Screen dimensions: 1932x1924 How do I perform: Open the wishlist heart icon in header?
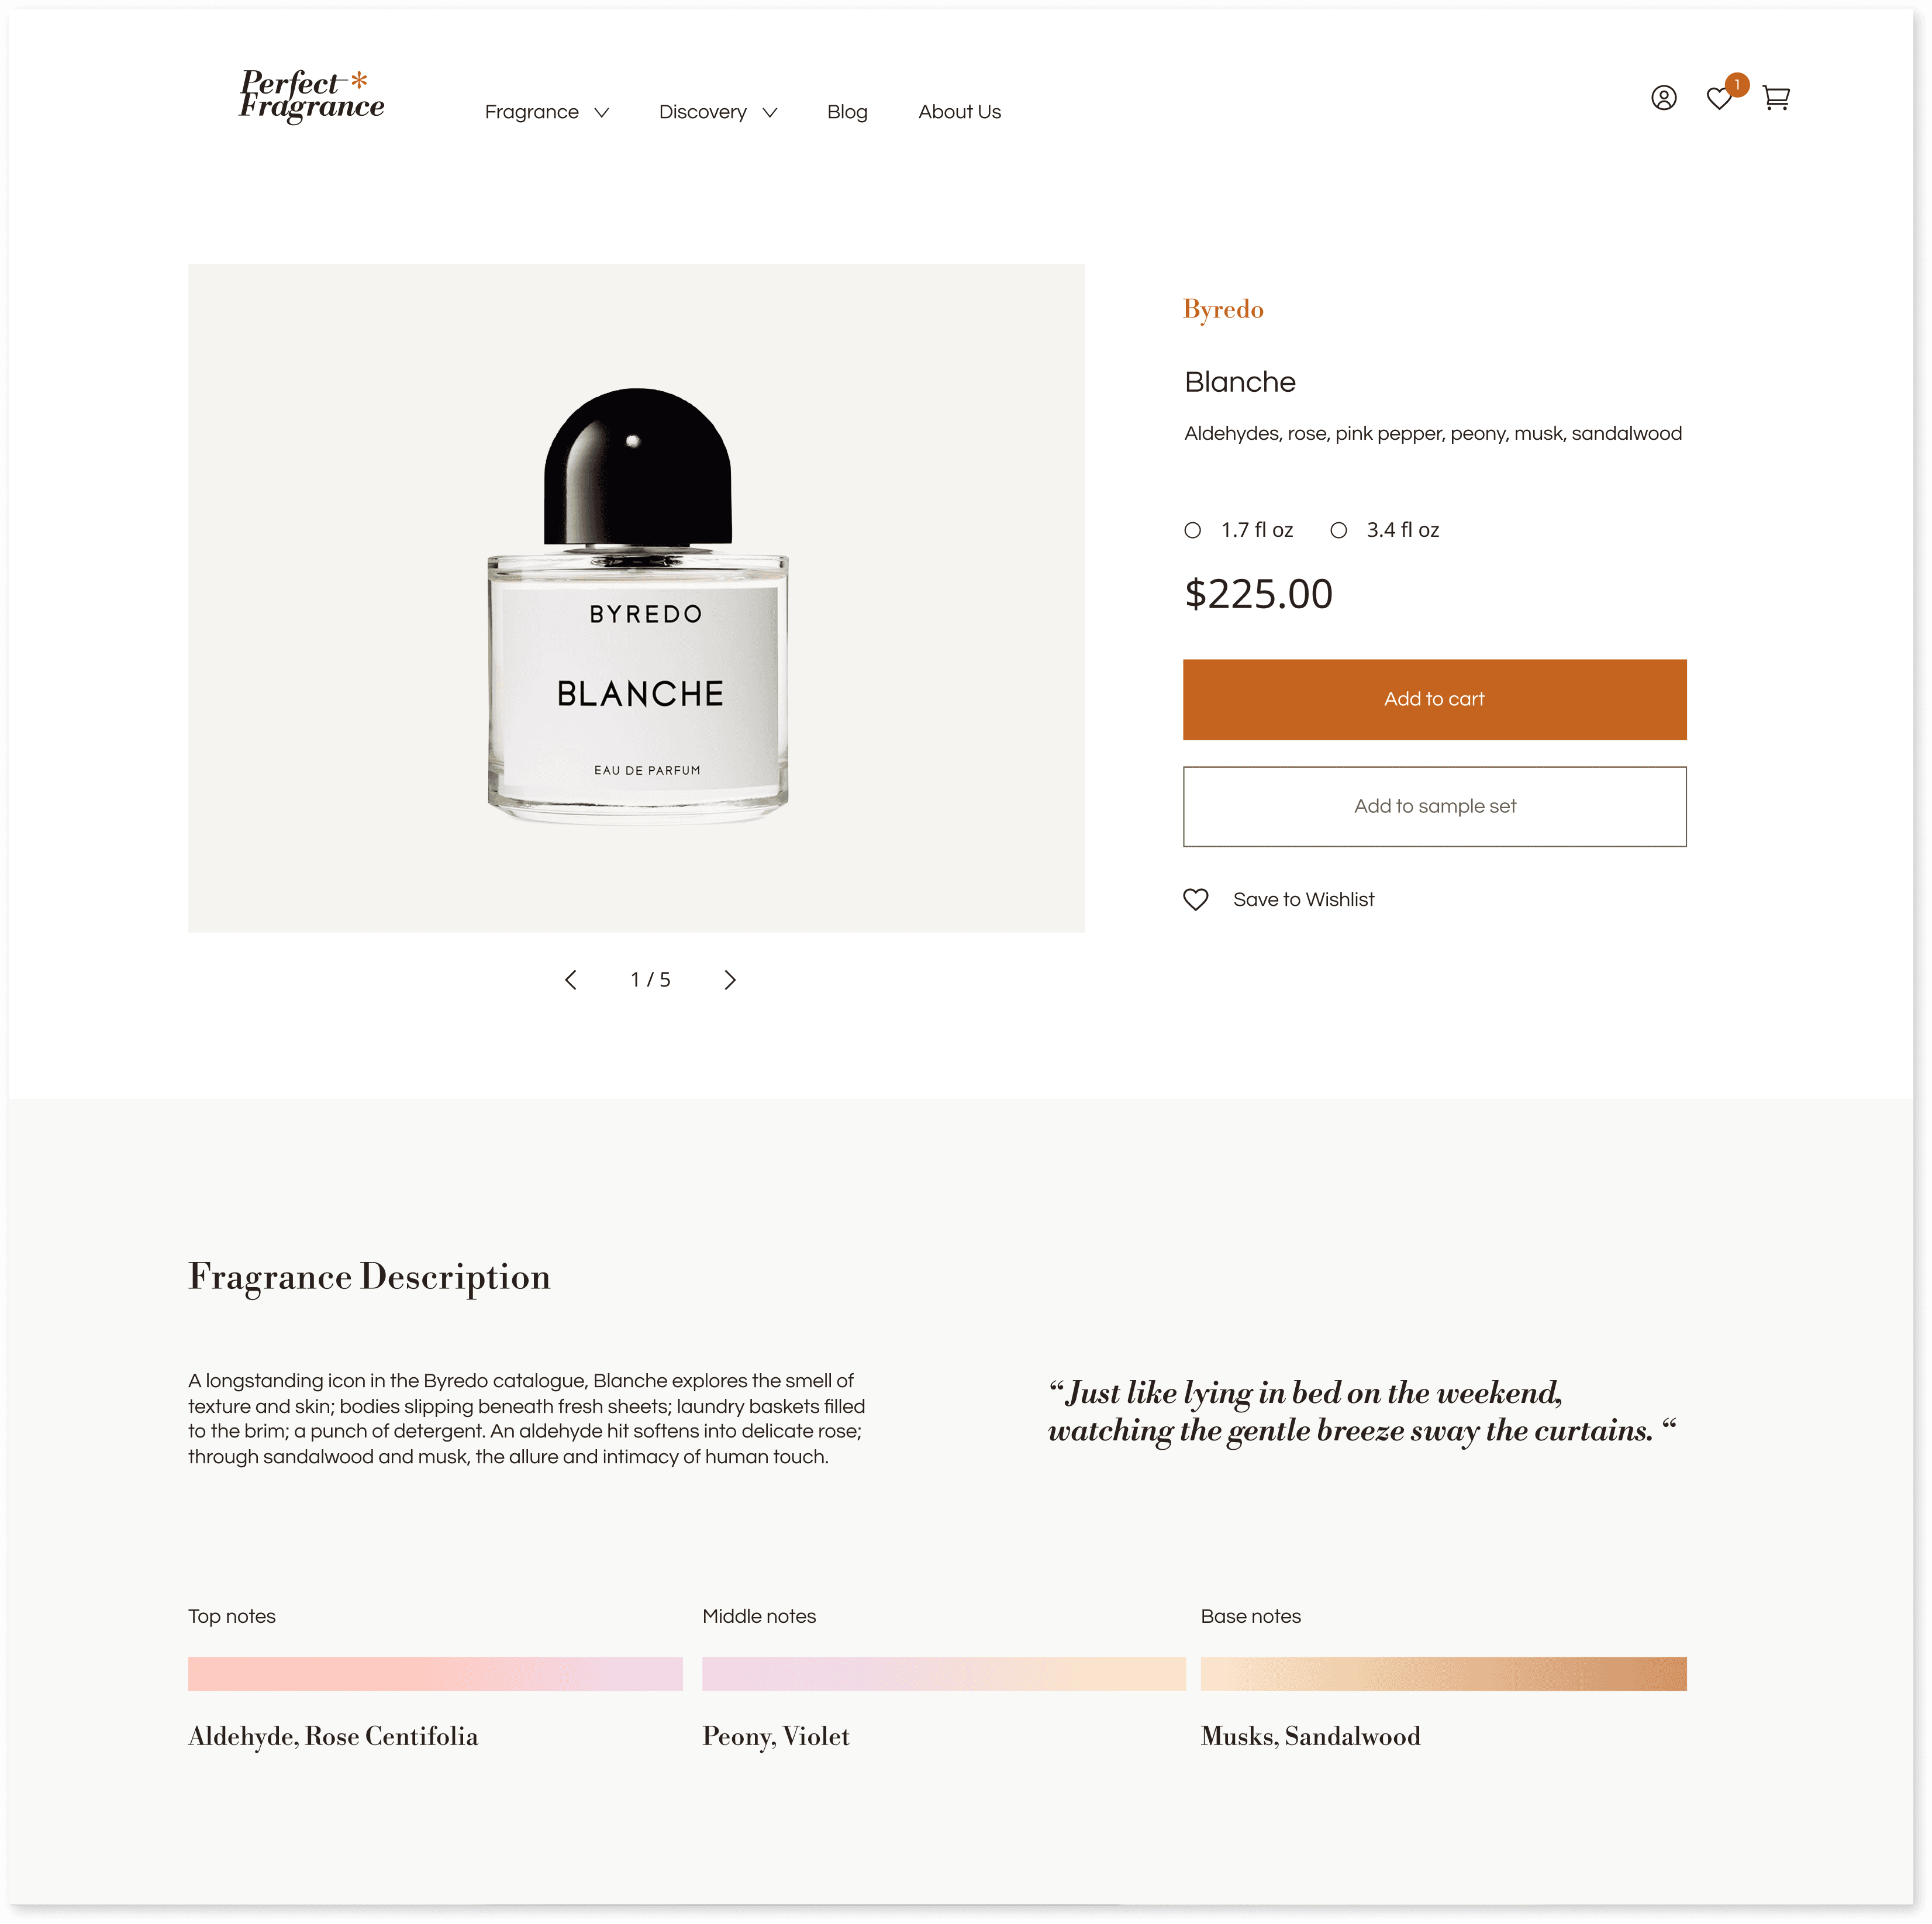(x=1719, y=99)
